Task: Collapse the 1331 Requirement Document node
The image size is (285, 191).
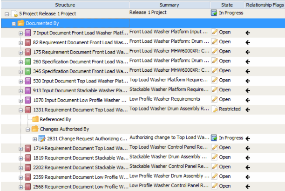Action: tap(20, 110)
